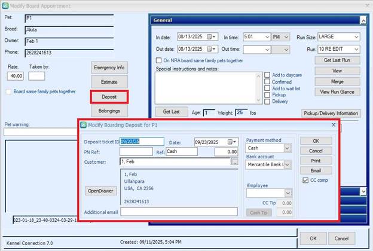Screen dimensions: 373x251
Task: Click the customer lookup ellipsis button
Action: tap(234, 162)
